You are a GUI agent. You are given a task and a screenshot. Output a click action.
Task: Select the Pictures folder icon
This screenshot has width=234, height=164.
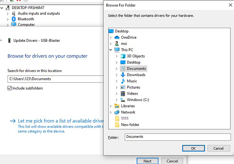(x=123, y=87)
